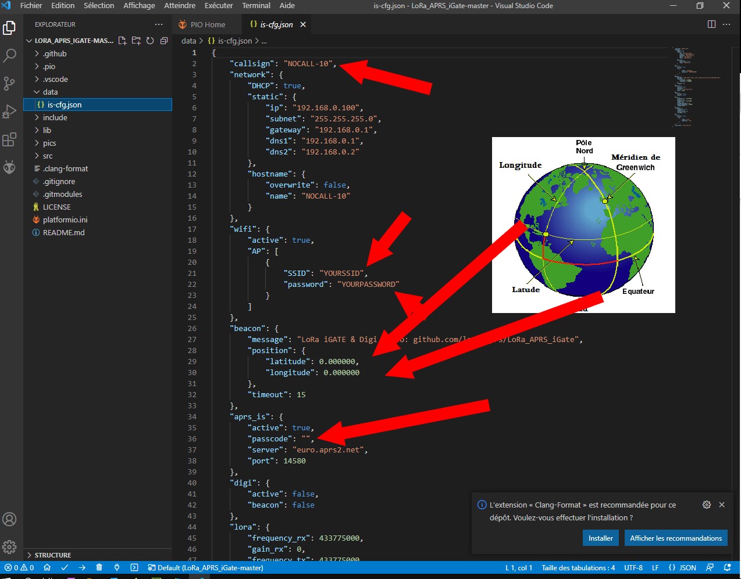Open the Sélection menu
741x579 pixels.
[x=99, y=5]
